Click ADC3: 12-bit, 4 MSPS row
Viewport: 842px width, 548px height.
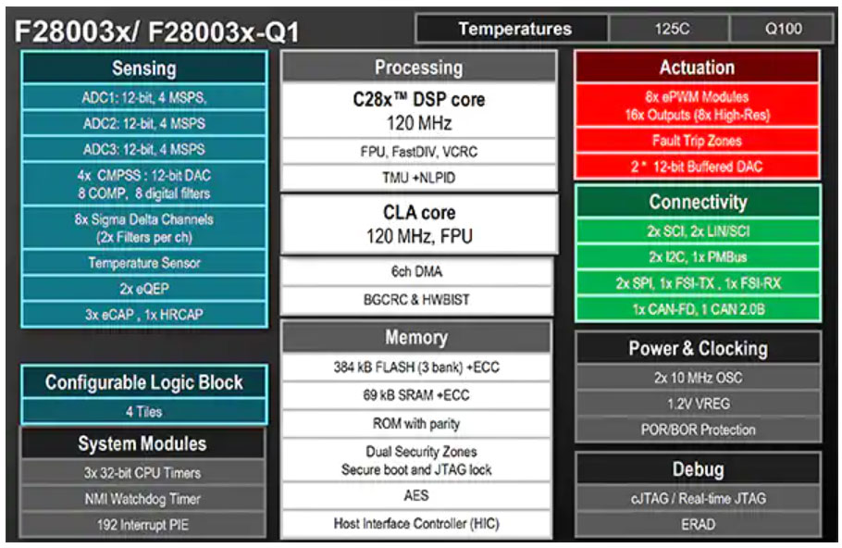(x=144, y=149)
